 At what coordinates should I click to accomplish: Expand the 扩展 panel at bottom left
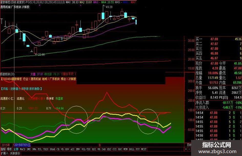tap(4, 153)
